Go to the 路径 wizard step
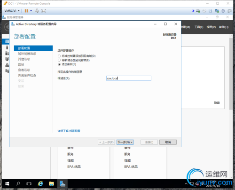The image size is (235, 190). (x=21, y=64)
